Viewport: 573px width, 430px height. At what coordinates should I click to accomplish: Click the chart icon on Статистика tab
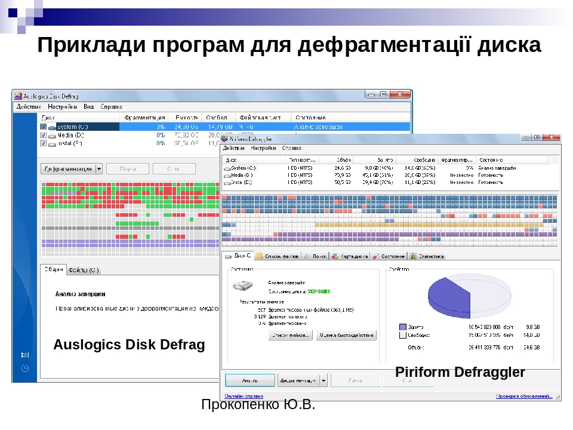coord(413,256)
